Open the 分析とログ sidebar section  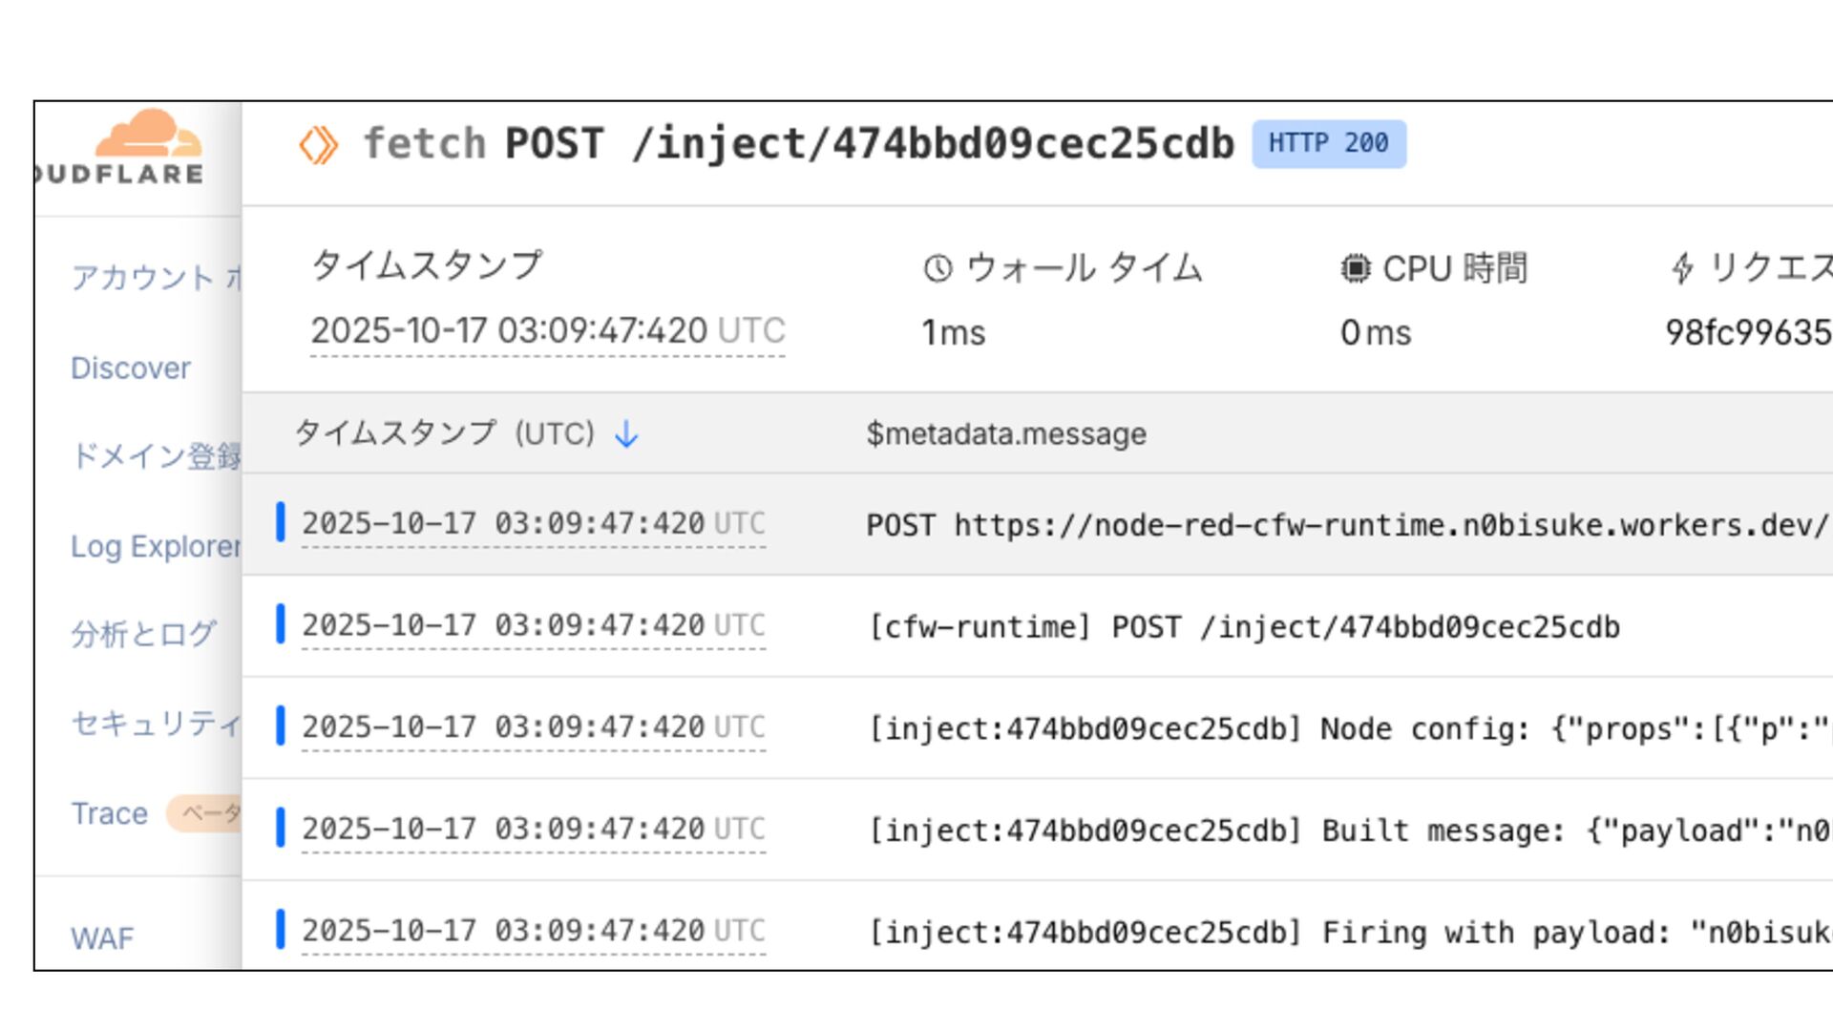click(143, 634)
